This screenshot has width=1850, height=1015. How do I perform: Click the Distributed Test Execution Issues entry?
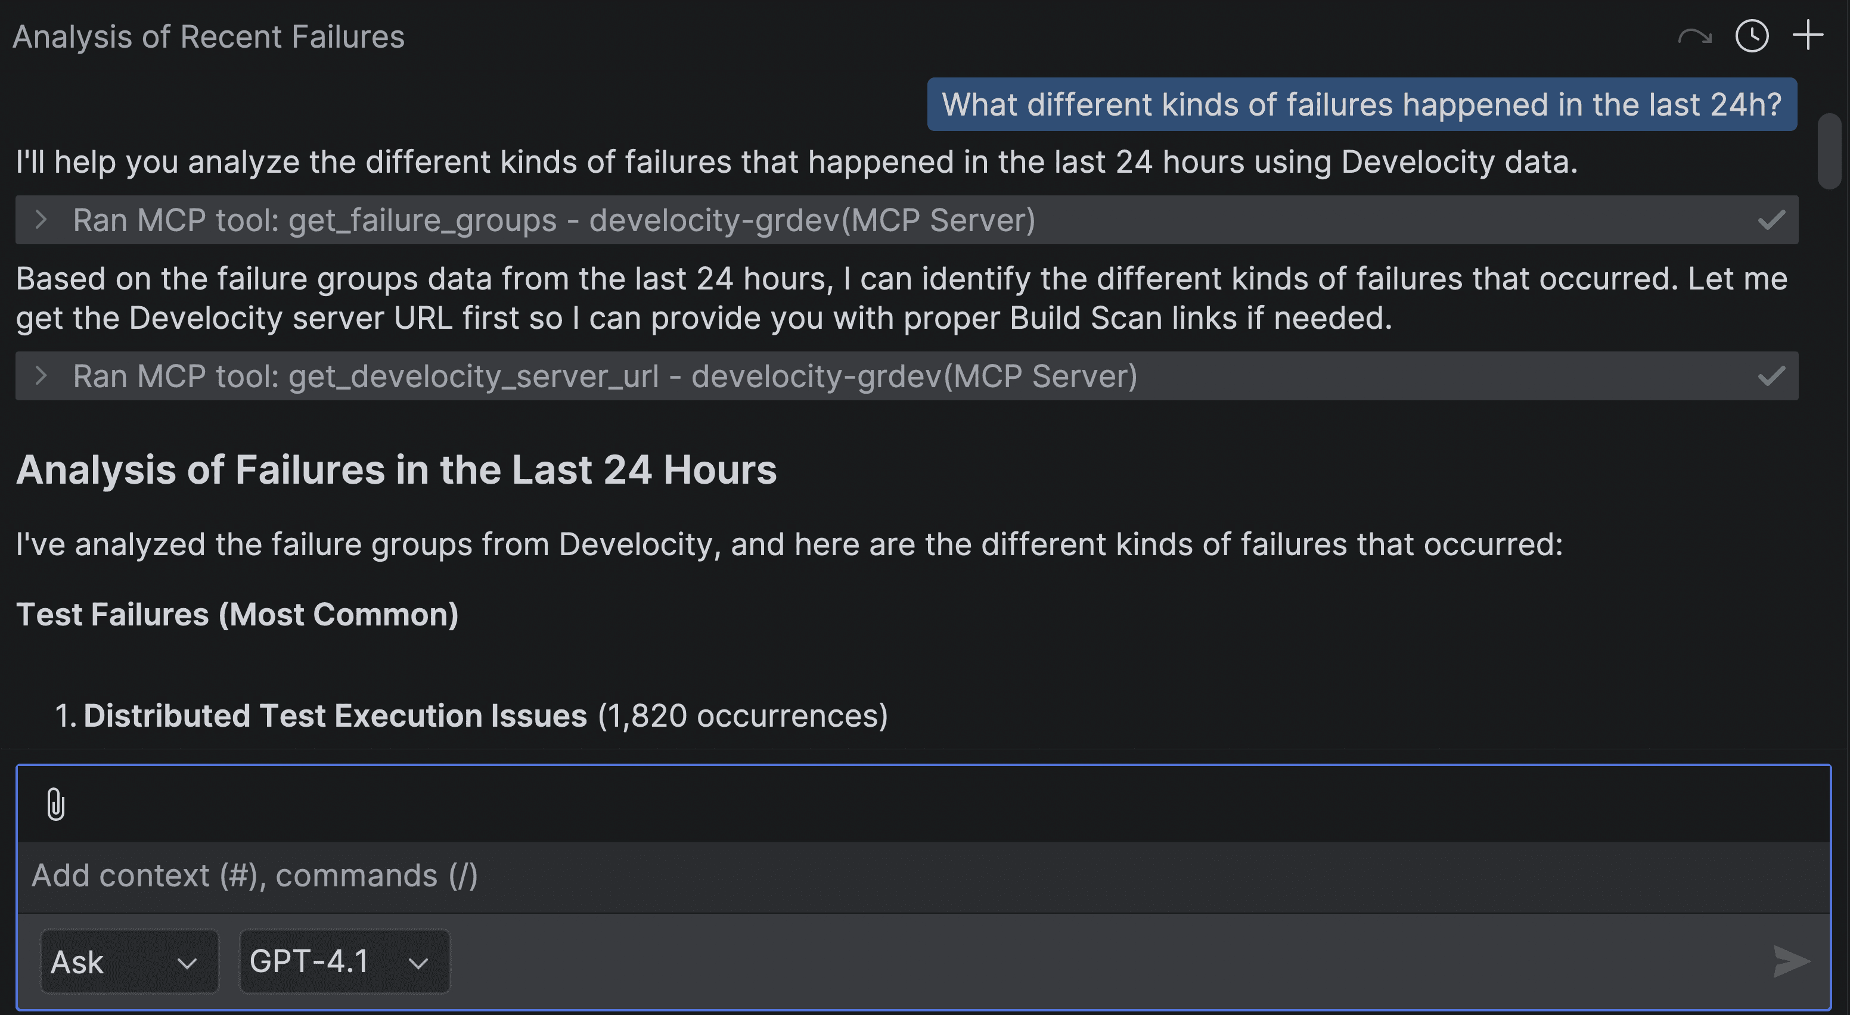point(473,715)
